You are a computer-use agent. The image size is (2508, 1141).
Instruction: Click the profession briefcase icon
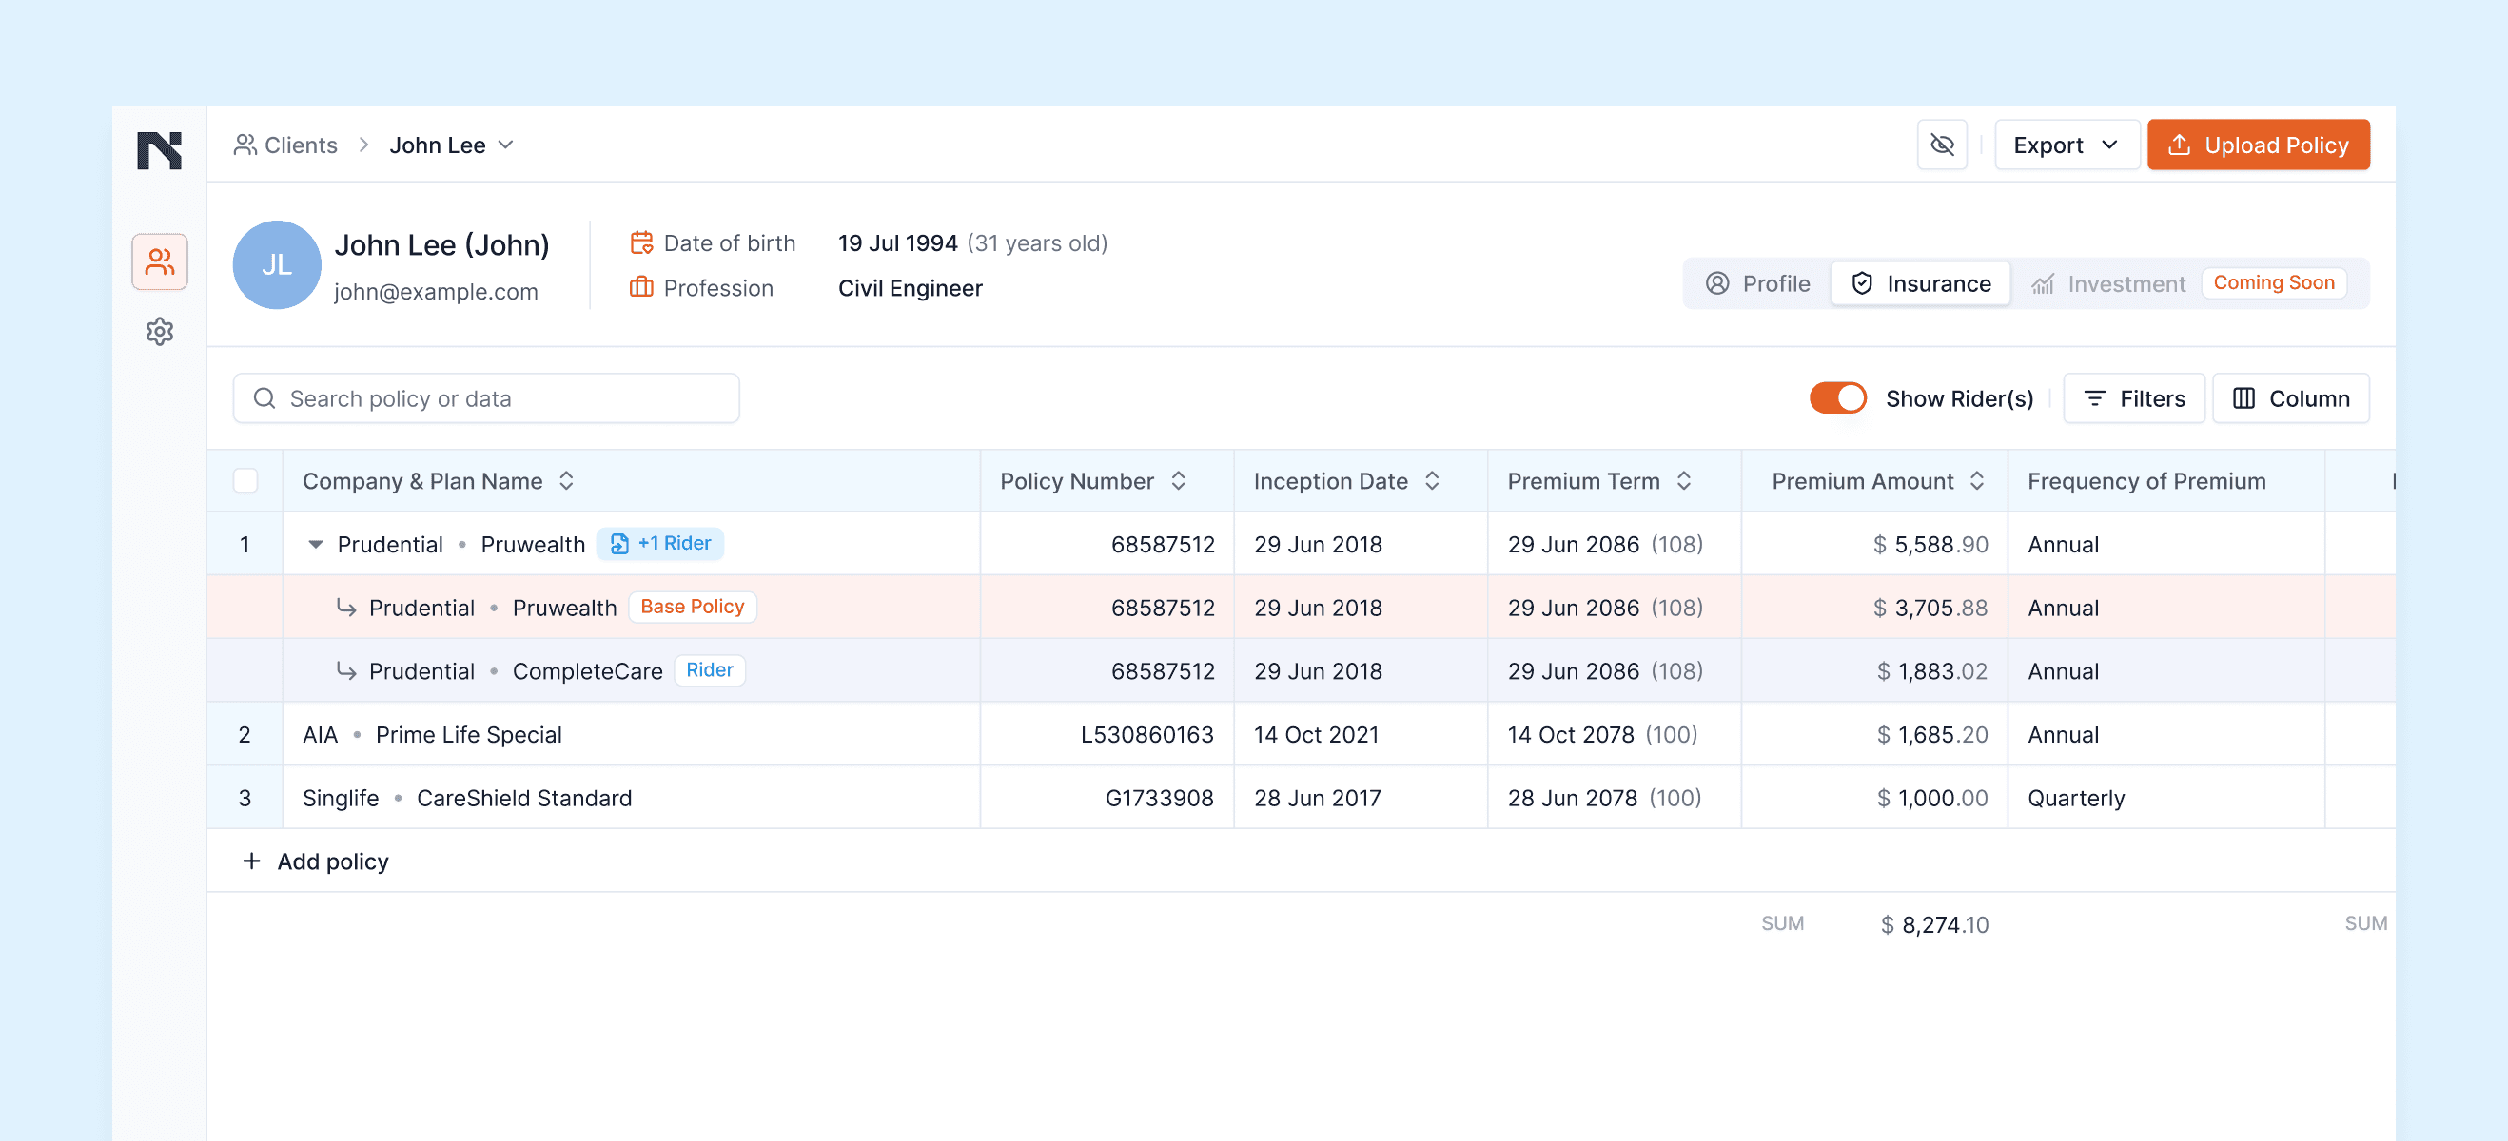641,288
